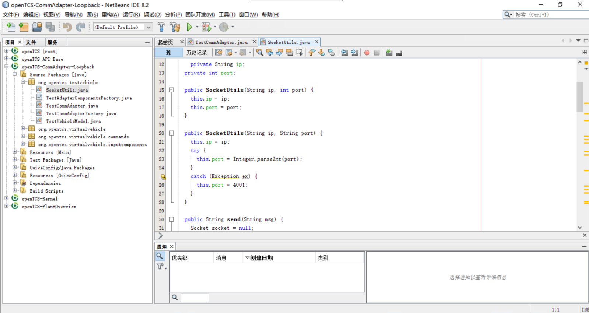Click the Debug Project icon
This screenshot has height=313, width=589.
(x=206, y=27)
